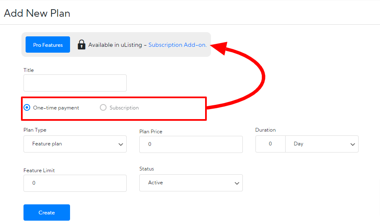Screen dimensions: 380x224
Task: Click the Duration label text
Action: [x=265, y=130]
